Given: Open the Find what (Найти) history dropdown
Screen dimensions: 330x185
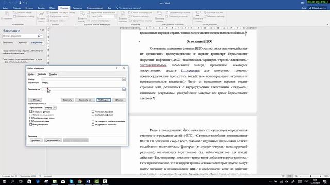Looking at the screenshot, I should [124, 79].
